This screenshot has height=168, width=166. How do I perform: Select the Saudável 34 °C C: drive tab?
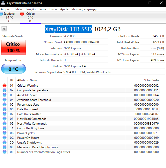click(x=9, y=17)
